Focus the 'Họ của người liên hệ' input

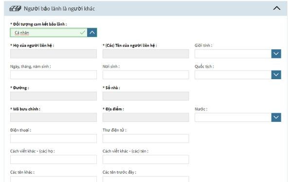[x=54, y=54]
